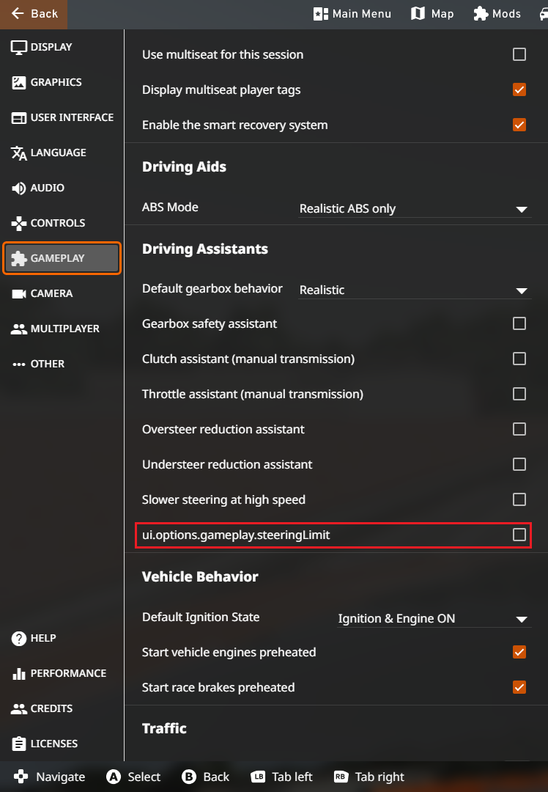Select the Camera video icon
Screen dimensions: 548x792
point(19,294)
